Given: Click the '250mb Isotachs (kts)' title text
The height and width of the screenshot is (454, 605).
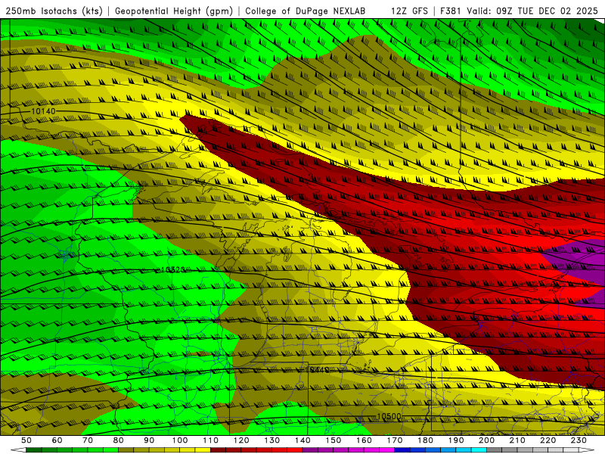Looking at the screenshot, I should 54,11.
